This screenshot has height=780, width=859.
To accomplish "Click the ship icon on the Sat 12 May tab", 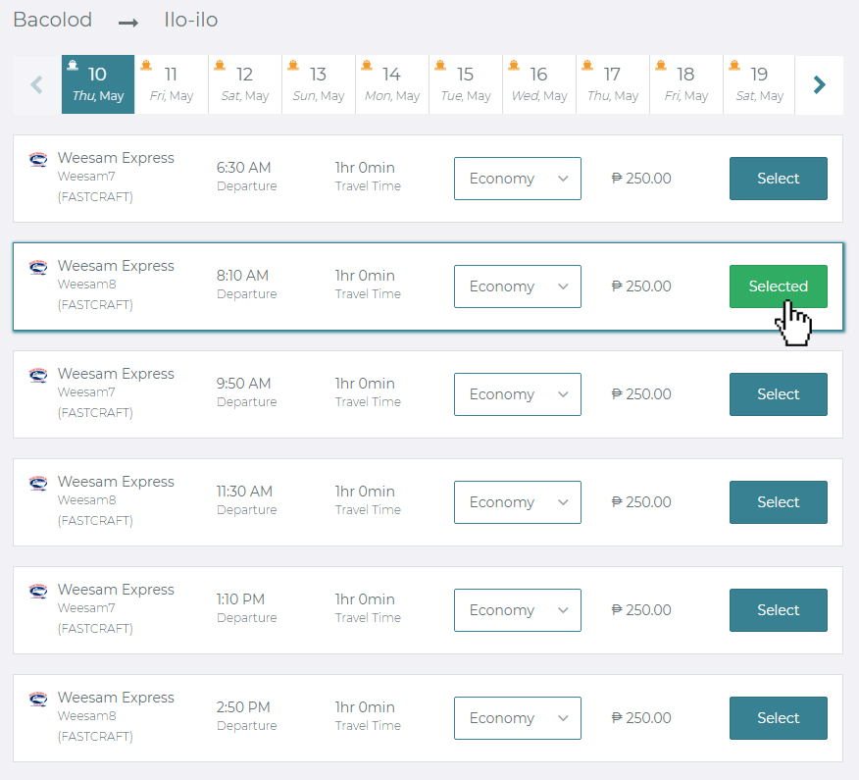I will pyautogui.click(x=220, y=66).
